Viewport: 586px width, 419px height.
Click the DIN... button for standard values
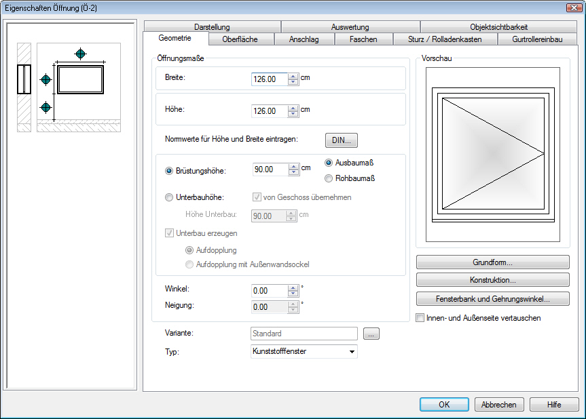coord(341,140)
